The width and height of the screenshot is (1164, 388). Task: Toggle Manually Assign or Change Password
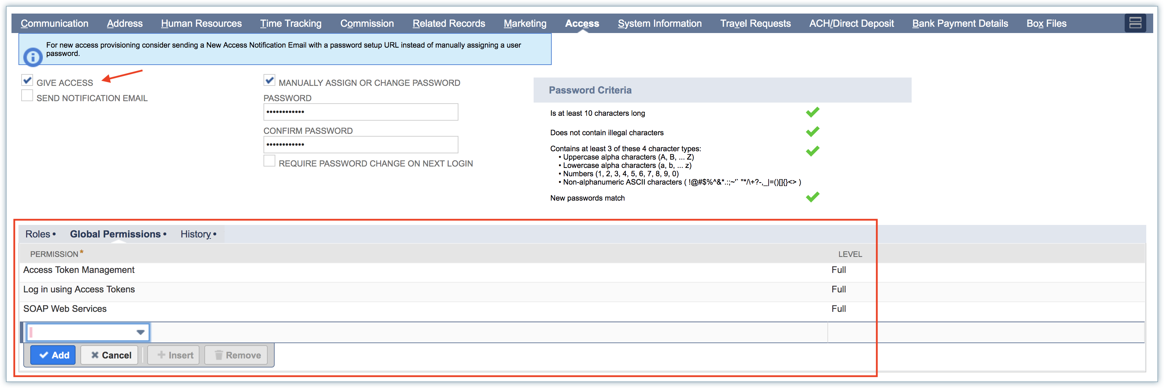pyautogui.click(x=269, y=80)
